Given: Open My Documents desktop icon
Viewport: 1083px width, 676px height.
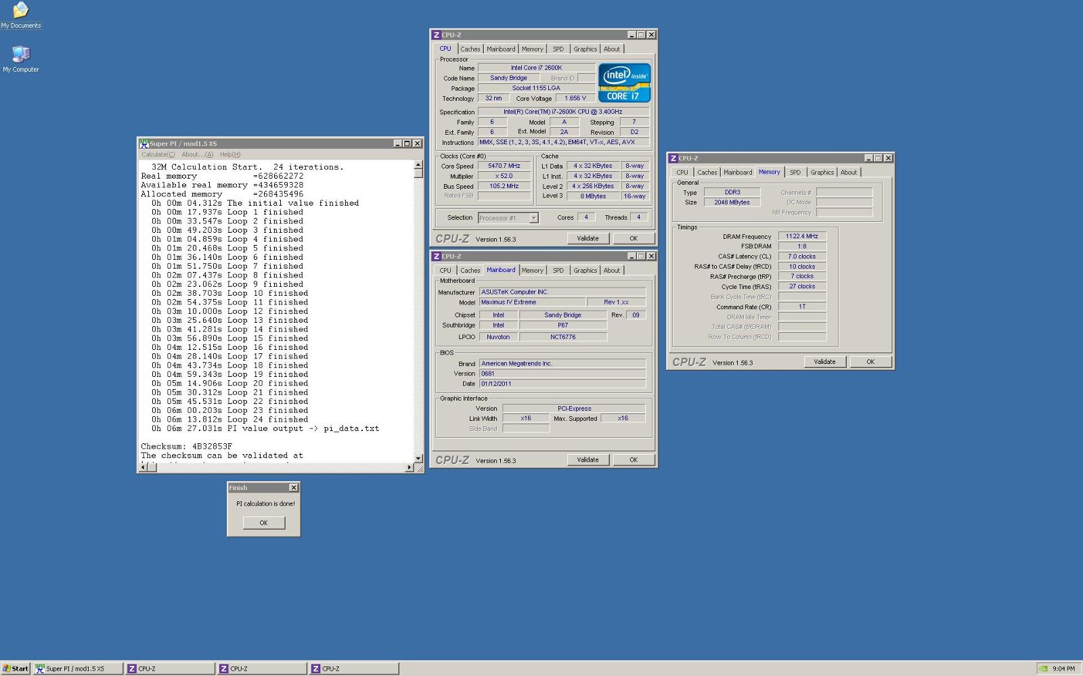Looking at the screenshot, I should pos(20,15).
